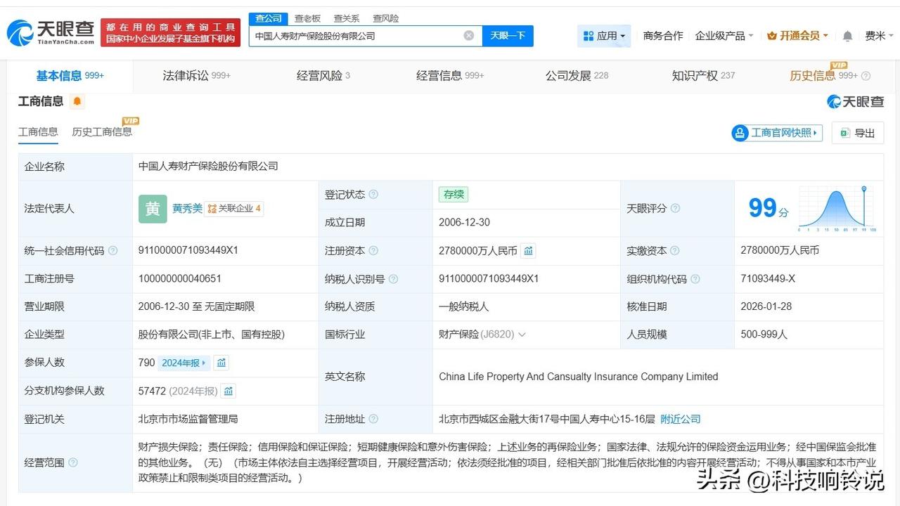
Task: Open the 费米 account dropdown
Action: coord(879,36)
